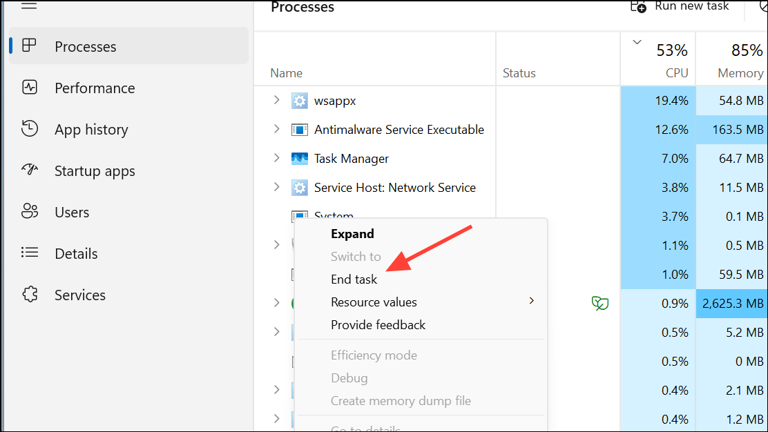
Task: Sort by the Memory column header
Action: point(740,72)
